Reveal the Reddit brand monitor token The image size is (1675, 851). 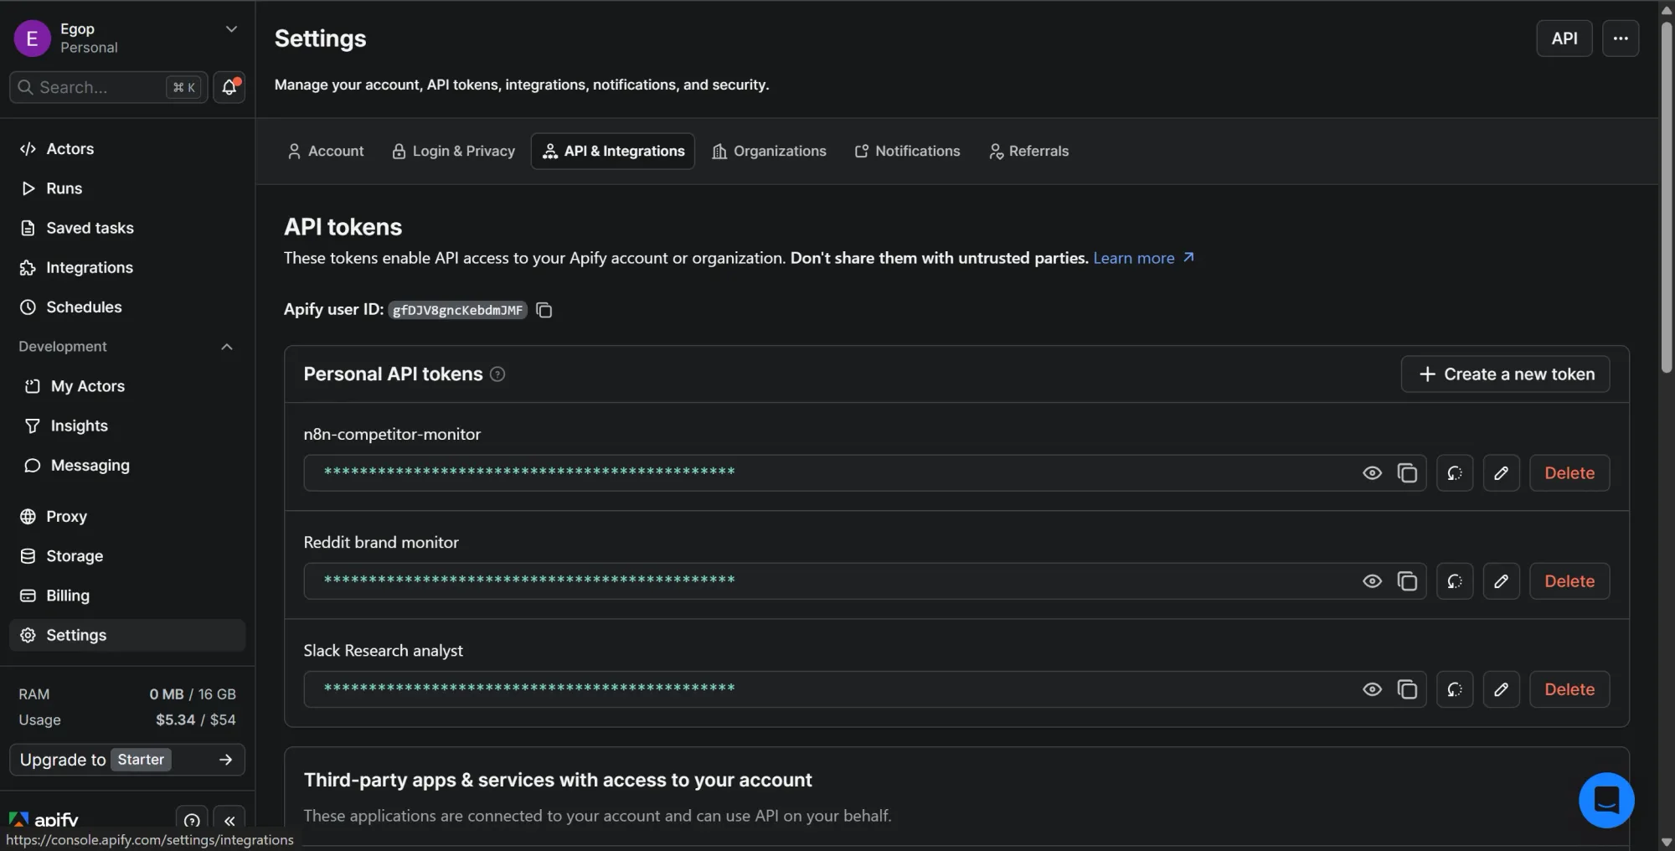1372,581
